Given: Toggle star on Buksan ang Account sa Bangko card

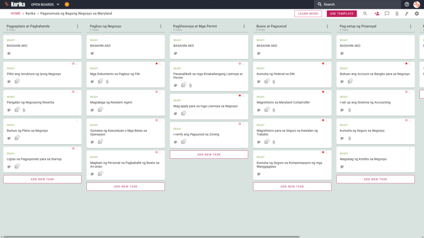Looking at the screenshot, I should 407,63.
